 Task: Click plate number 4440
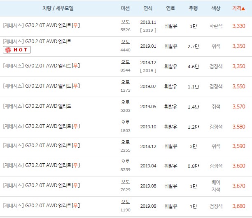click(x=125, y=50)
